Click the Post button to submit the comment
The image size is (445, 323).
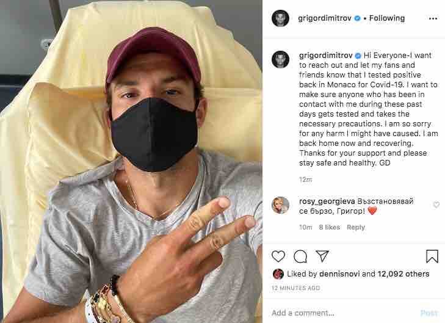[x=429, y=313]
